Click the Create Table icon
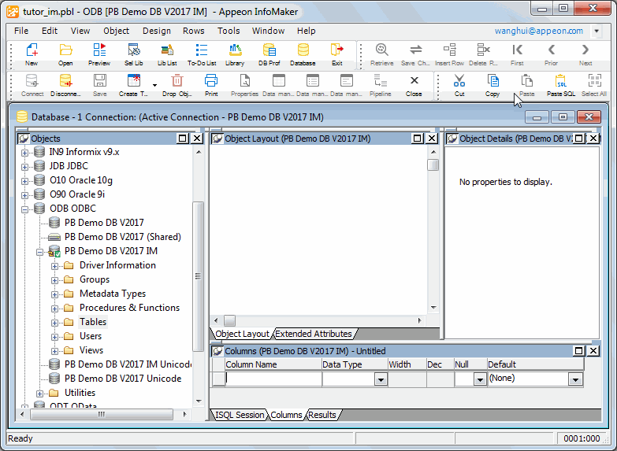 (133, 84)
